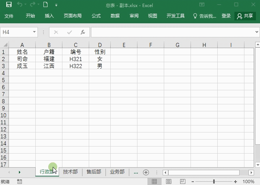
Task: Click the 共享 share button
Action: click(245, 16)
